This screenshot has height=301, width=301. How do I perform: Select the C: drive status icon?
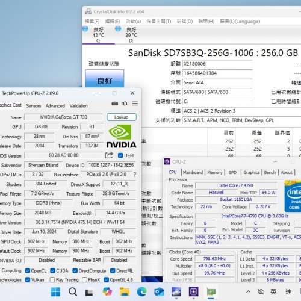85,29
